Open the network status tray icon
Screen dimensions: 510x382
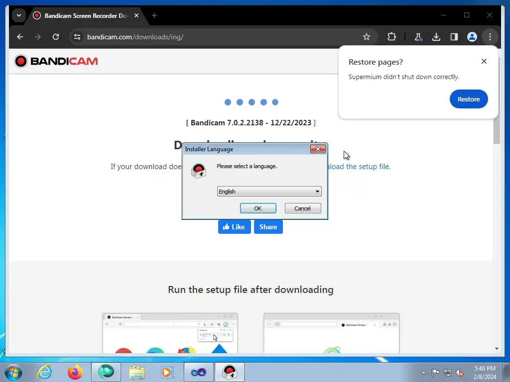448,373
